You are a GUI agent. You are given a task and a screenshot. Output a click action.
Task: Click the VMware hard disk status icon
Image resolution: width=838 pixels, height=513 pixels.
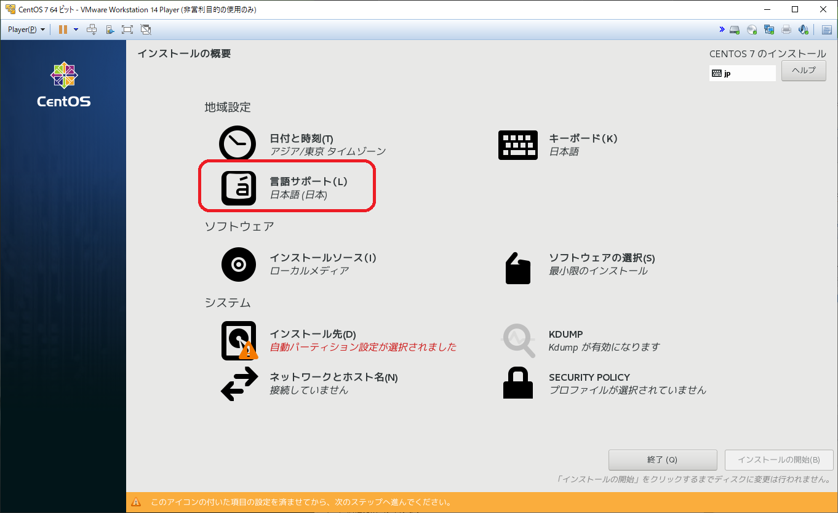pyautogui.click(x=734, y=29)
